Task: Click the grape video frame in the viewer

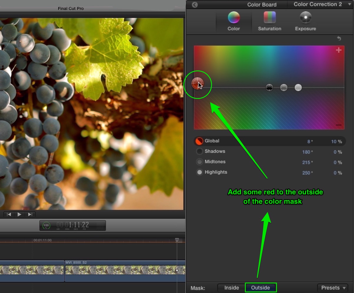Action: [92, 114]
